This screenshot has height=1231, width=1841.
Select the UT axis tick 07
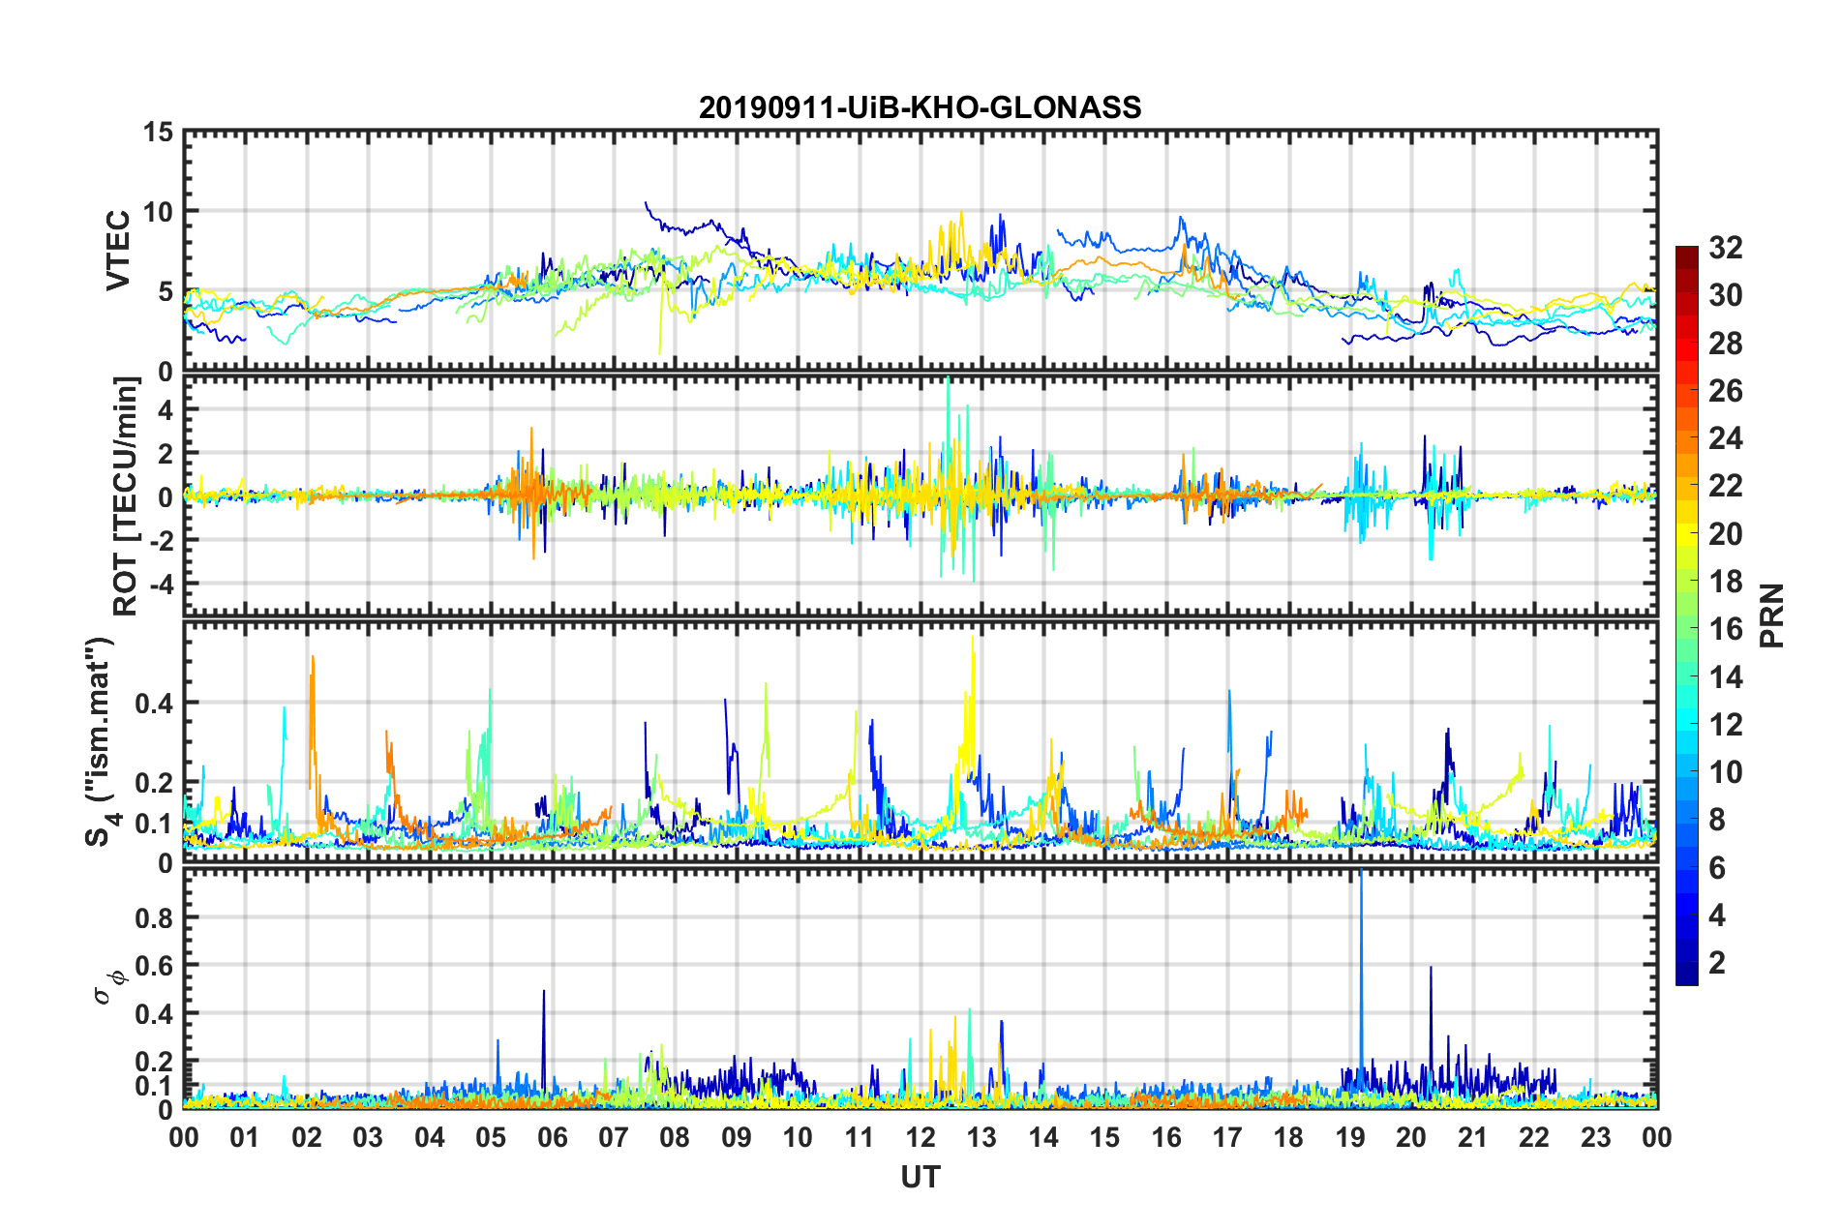[x=614, y=1137]
